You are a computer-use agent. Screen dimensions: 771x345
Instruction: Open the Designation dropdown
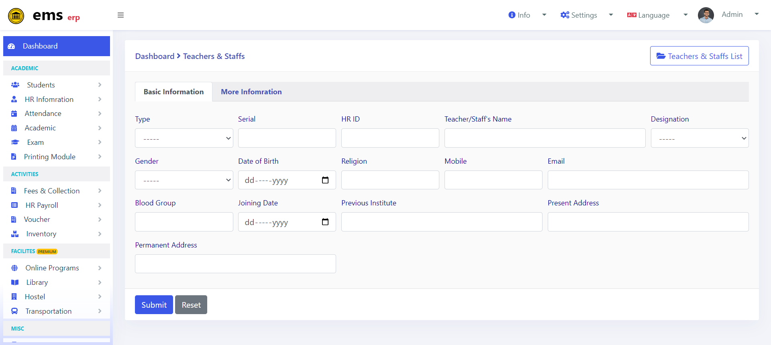700,138
